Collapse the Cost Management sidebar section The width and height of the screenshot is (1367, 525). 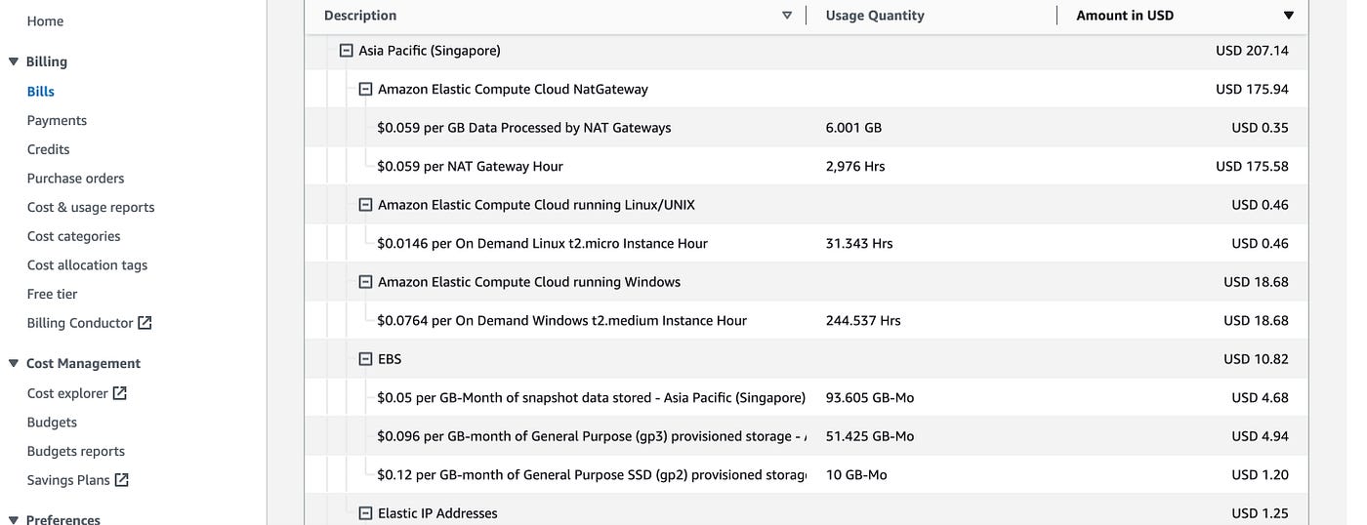point(13,363)
